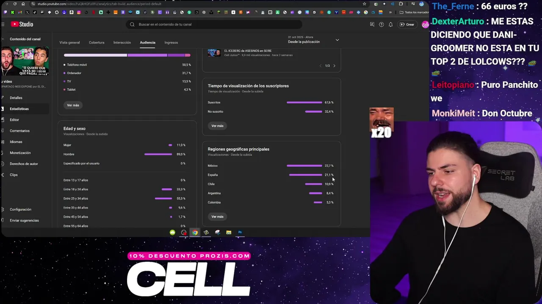Image resolution: width=542 pixels, height=304 pixels.
Task: Open the green Kick bookmark icon
Action: [13, 12]
